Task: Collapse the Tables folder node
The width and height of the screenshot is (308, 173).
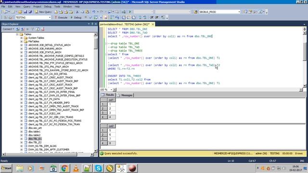Action: point(17,34)
